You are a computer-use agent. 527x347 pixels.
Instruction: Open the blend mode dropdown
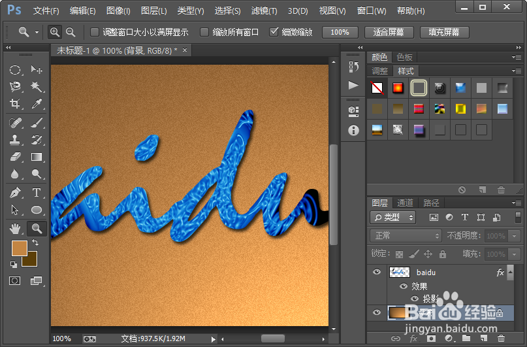click(x=406, y=236)
